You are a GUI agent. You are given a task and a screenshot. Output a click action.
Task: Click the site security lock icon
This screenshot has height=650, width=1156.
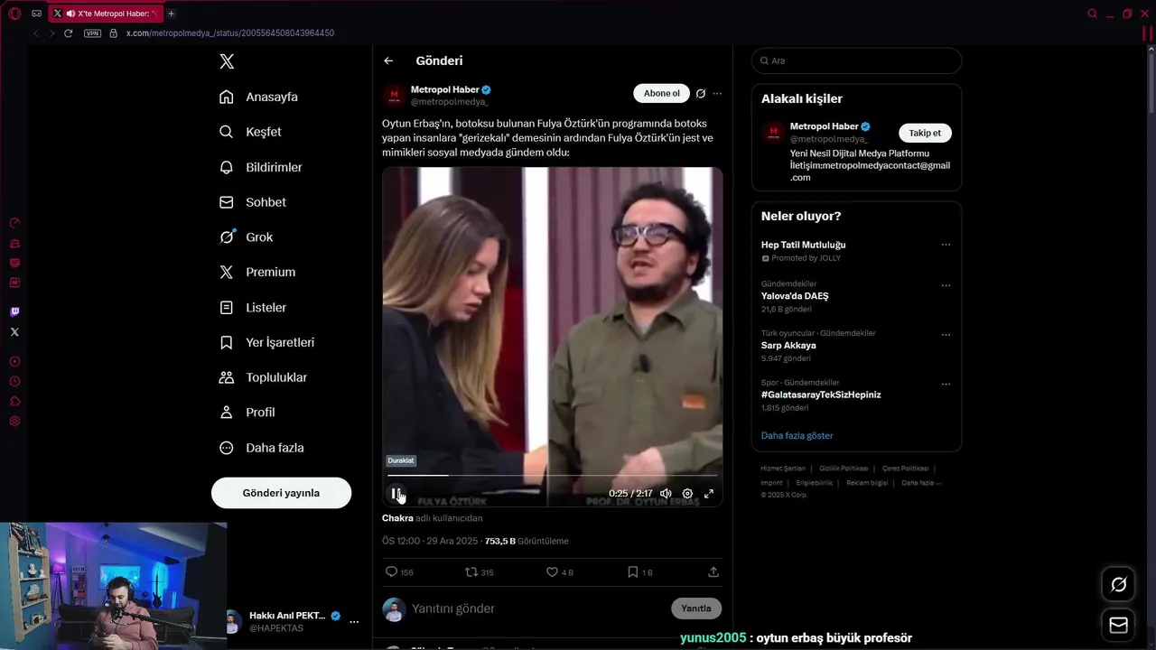click(113, 33)
